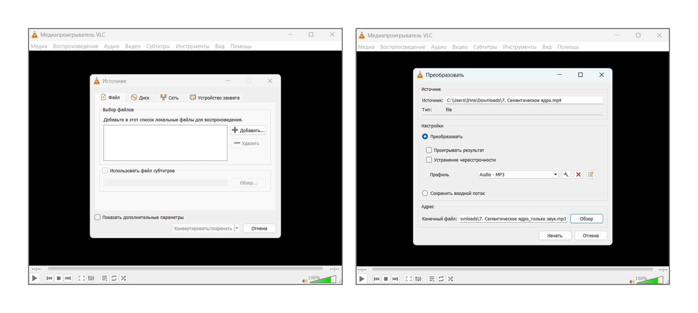Open equalizer settings in the window behind the Преобразовать dialog

click(x=418, y=279)
